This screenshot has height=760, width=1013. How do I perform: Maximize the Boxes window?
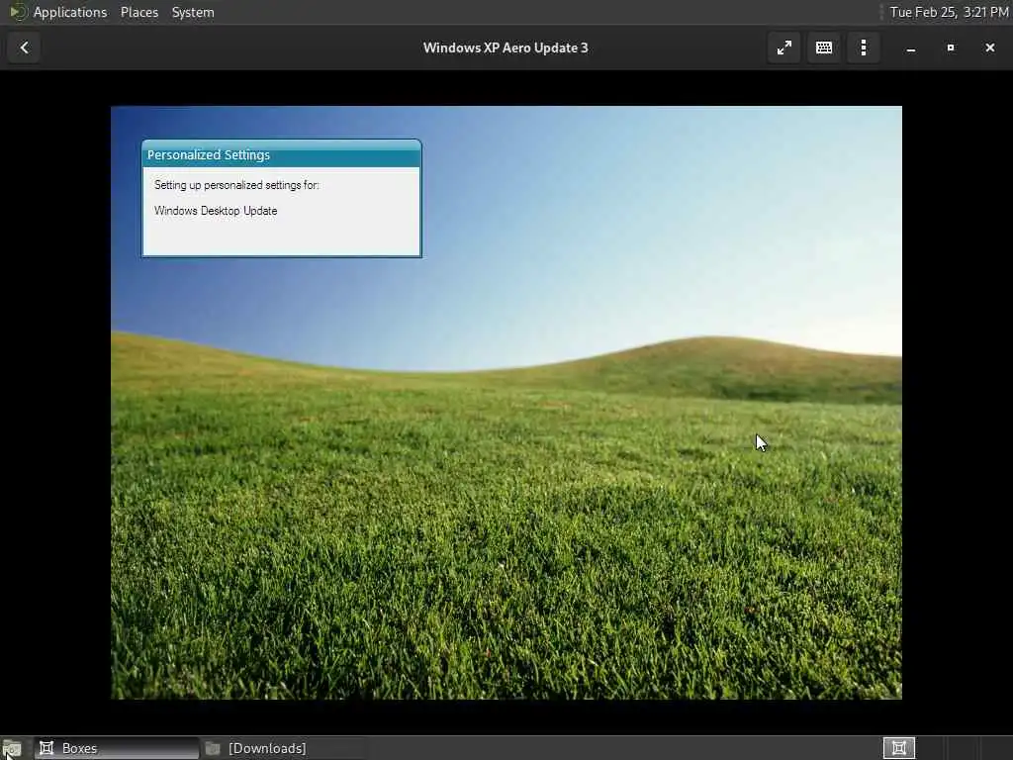click(x=951, y=47)
